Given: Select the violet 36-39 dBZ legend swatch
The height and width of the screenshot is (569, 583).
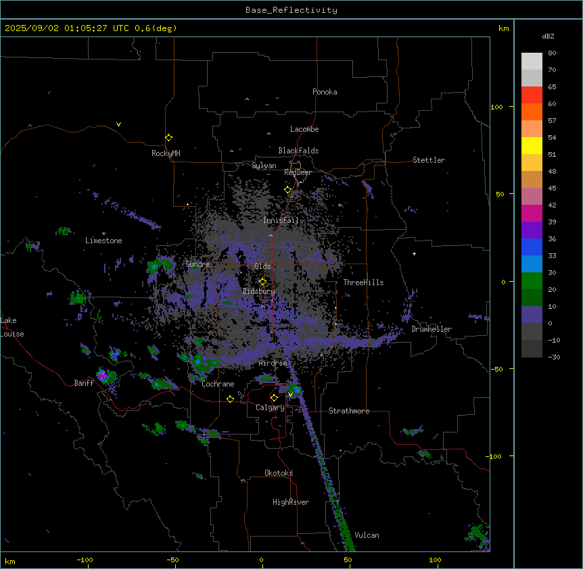Looking at the screenshot, I should tap(532, 230).
